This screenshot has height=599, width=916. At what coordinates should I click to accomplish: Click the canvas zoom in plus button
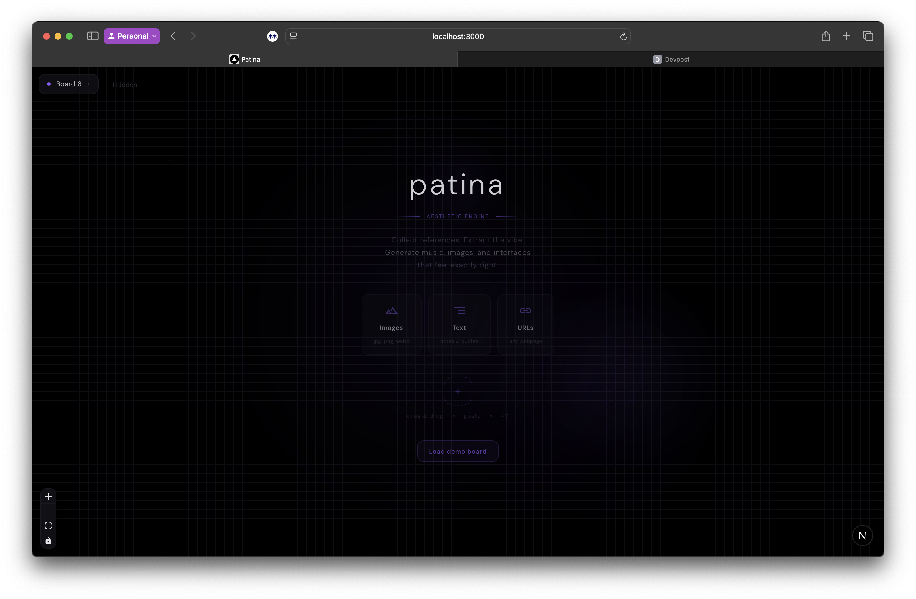(x=48, y=496)
